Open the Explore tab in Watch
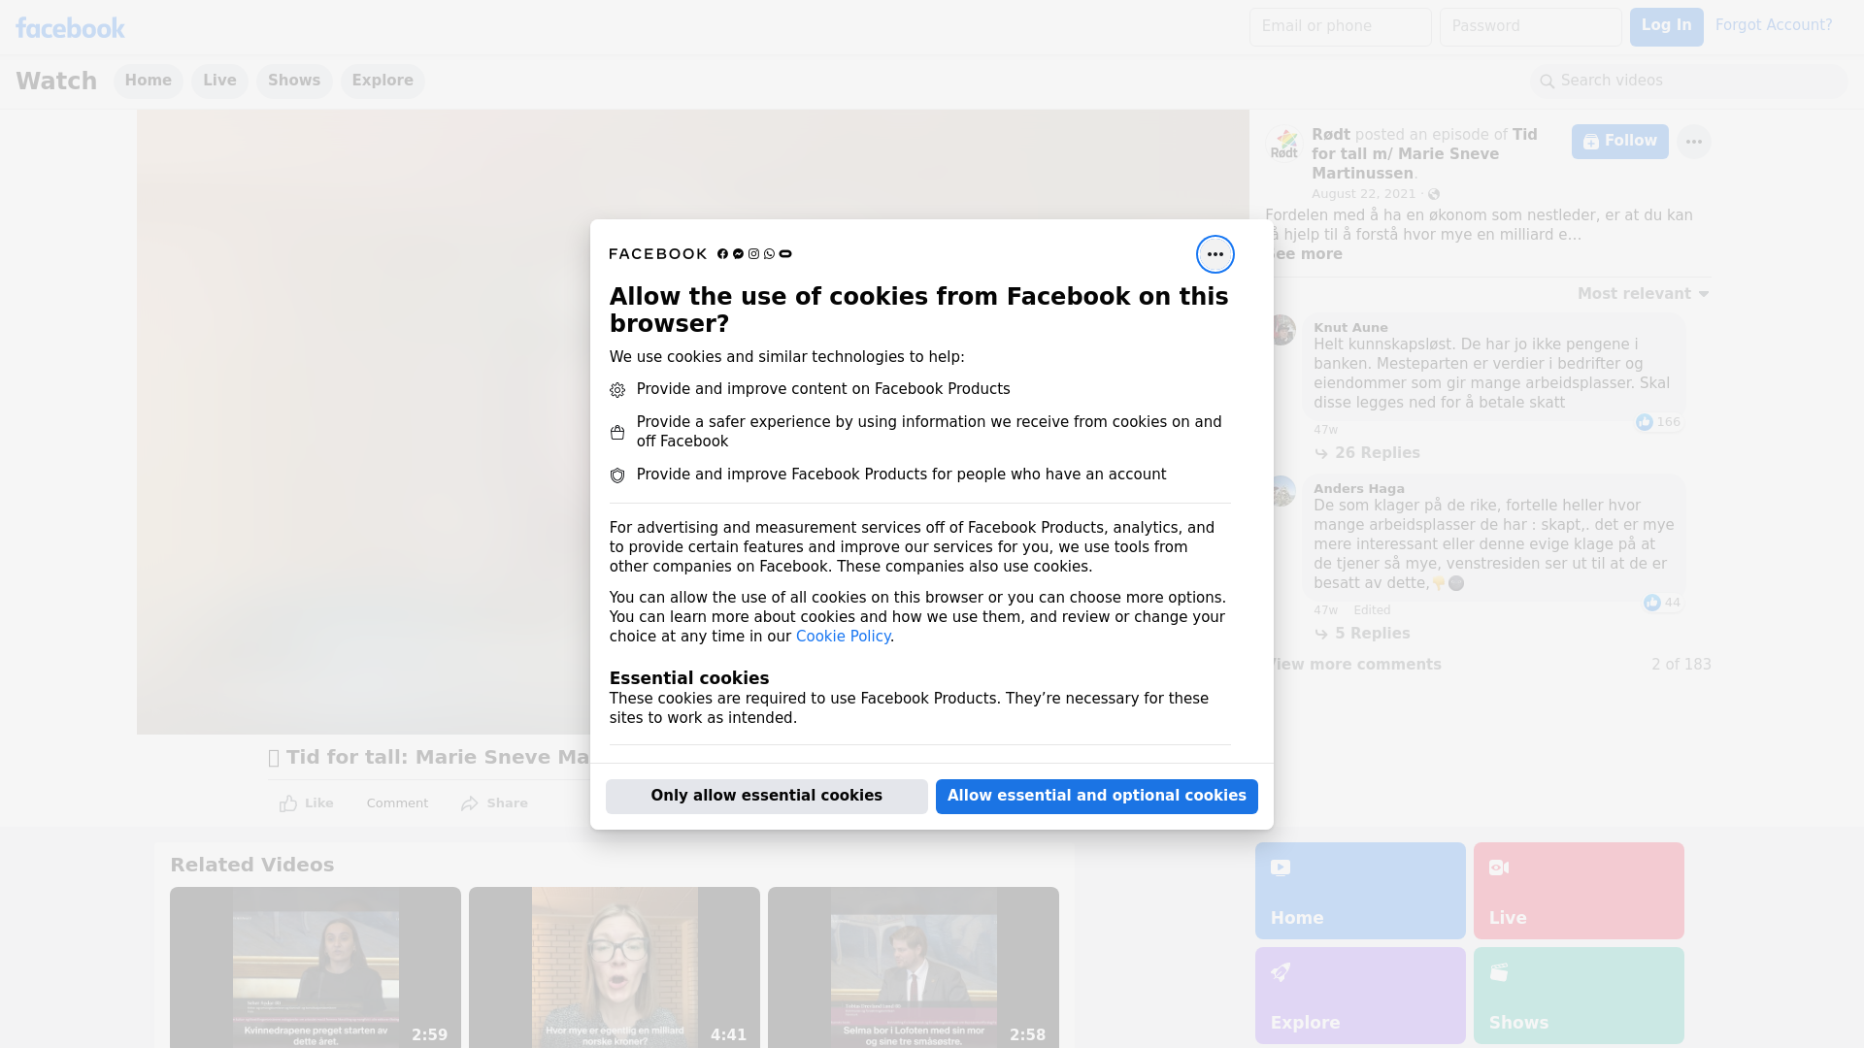Viewport: 1864px width, 1048px height. pos(383,81)
